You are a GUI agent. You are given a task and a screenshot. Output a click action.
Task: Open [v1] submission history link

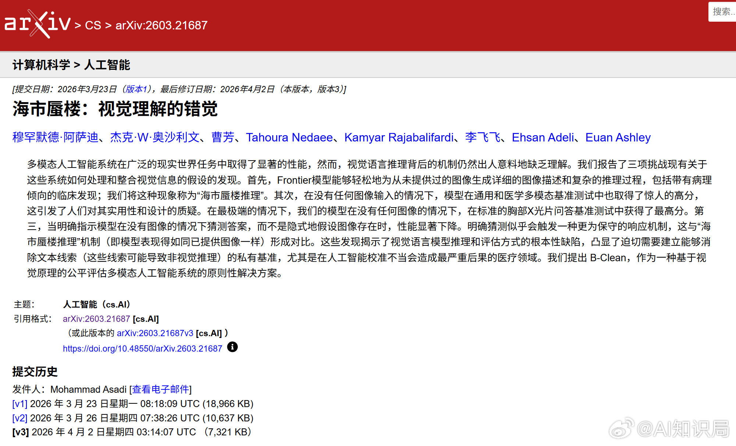point(19,404)
